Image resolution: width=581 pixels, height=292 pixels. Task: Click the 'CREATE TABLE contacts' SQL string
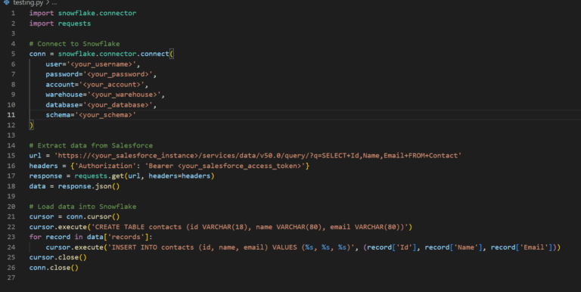[250, 227]
